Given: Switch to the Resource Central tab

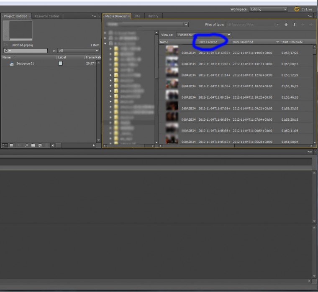Looking at the screenshot, I should click(x=47, y=16).
